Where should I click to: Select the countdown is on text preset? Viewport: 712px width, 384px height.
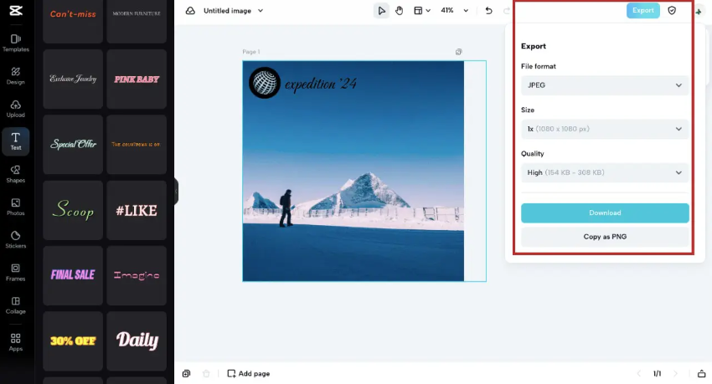click(x=137, y=144)
